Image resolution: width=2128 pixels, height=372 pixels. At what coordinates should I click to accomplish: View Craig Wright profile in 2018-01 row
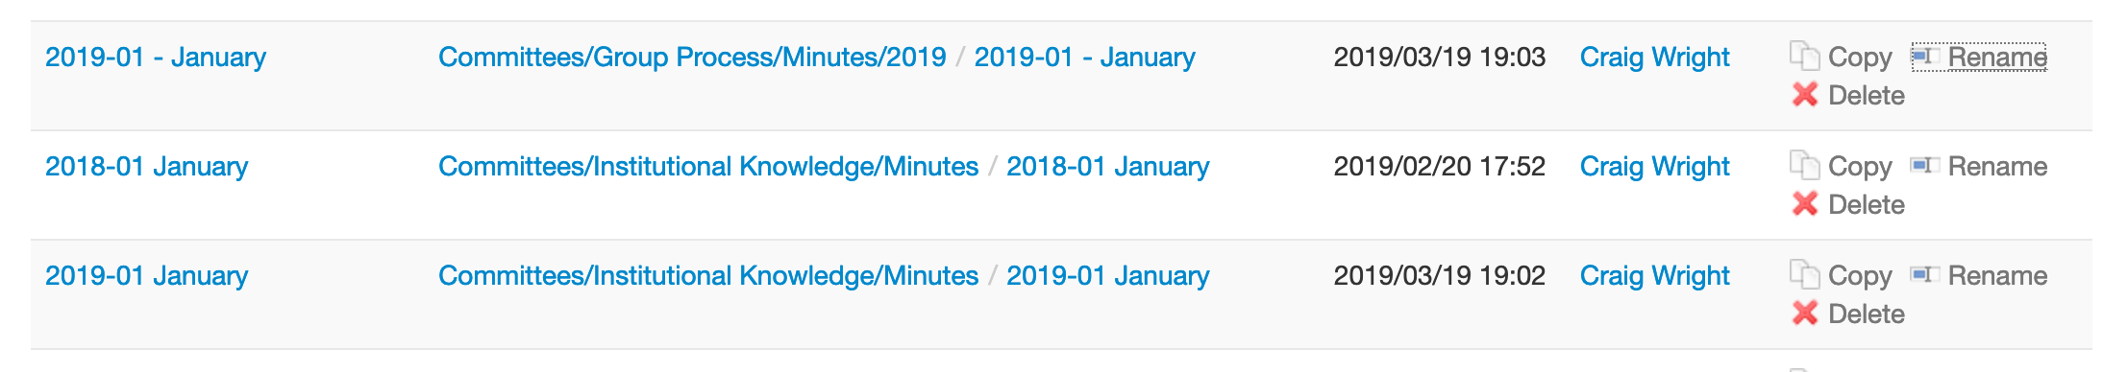1654,167
